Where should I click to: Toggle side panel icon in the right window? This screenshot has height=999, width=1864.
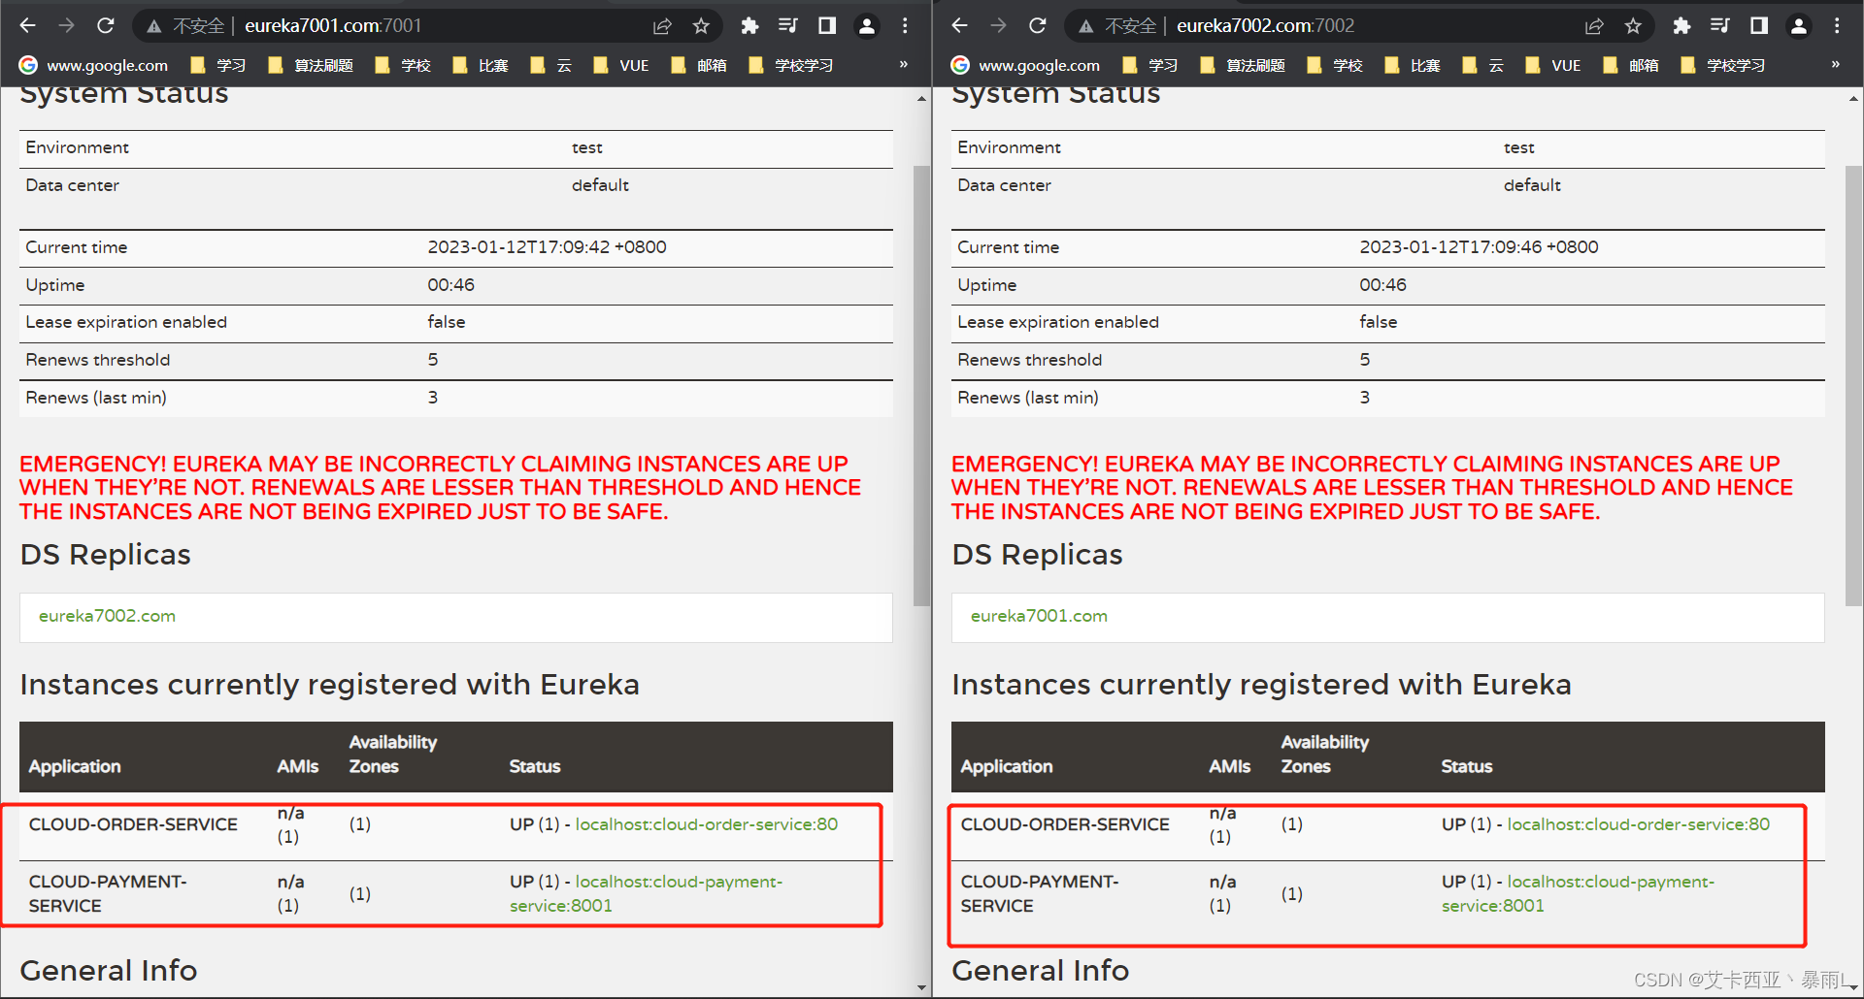point(1759,26)
